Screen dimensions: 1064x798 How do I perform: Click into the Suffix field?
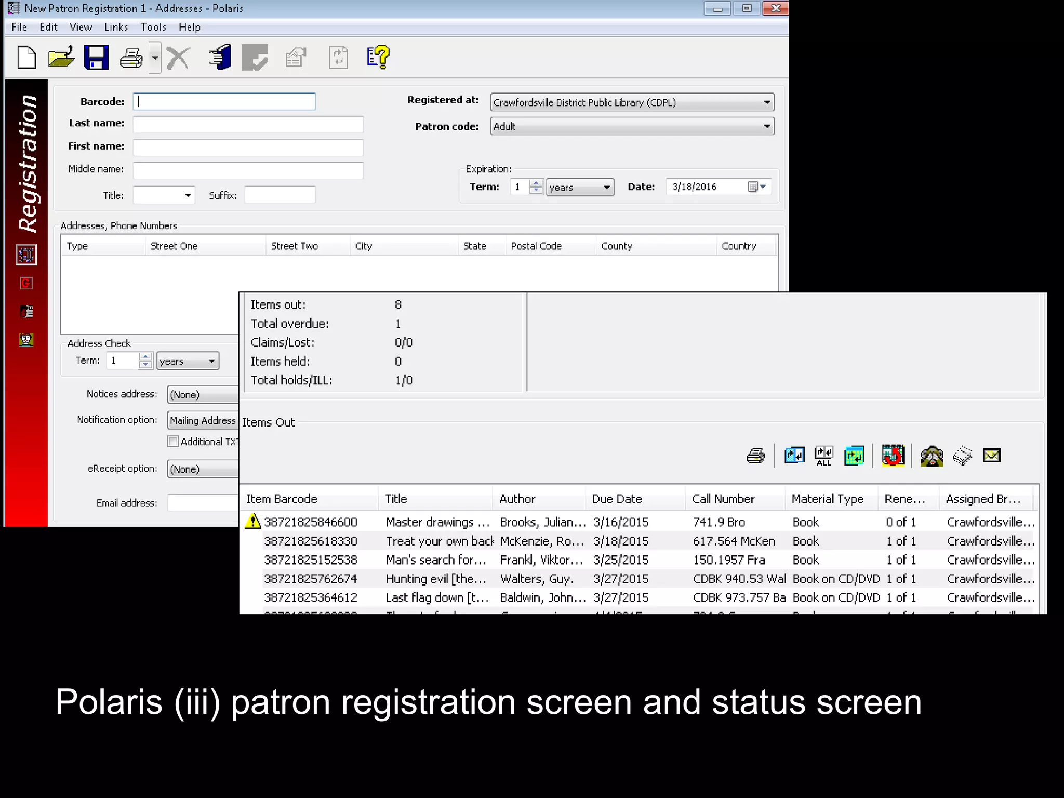point(280,195)
